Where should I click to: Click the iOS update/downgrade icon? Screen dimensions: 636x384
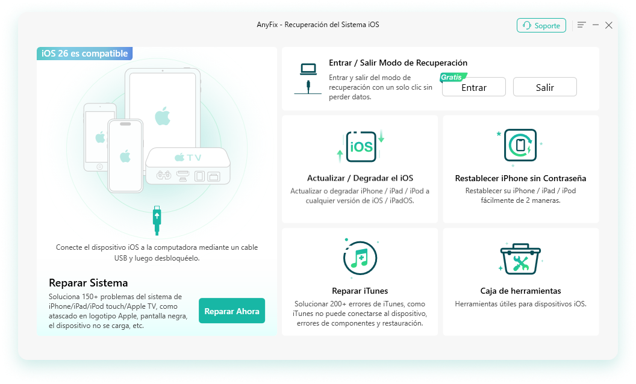[x=360, y=146]
